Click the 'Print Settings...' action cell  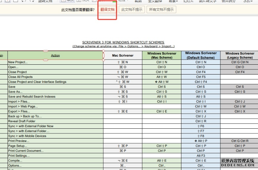[x=55, y=156]
